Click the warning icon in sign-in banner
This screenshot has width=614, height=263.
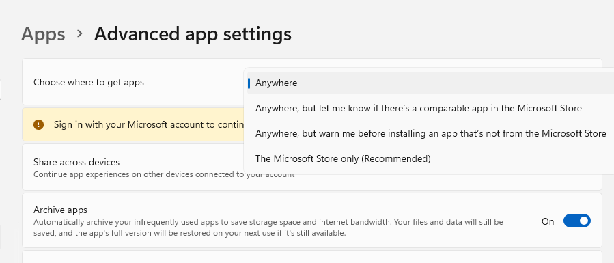point(39,124)
